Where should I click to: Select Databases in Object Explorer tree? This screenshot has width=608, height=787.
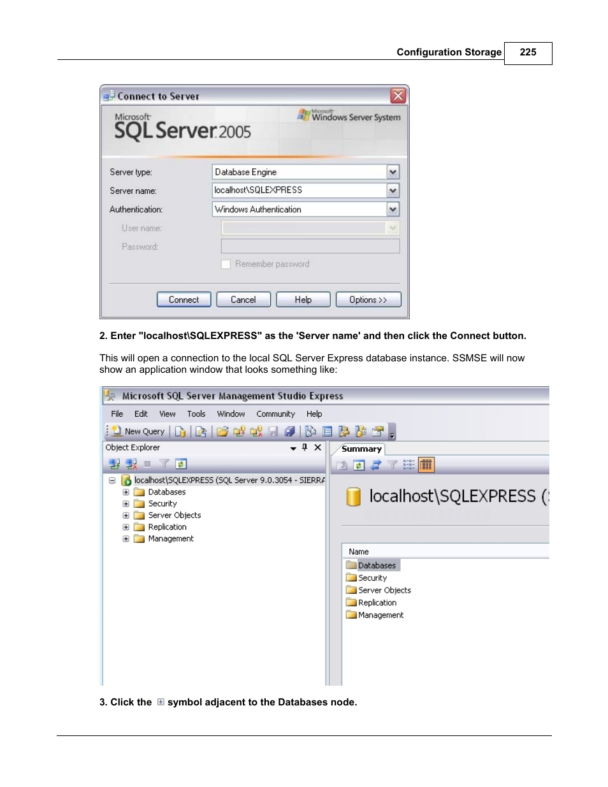click(166, 492)
